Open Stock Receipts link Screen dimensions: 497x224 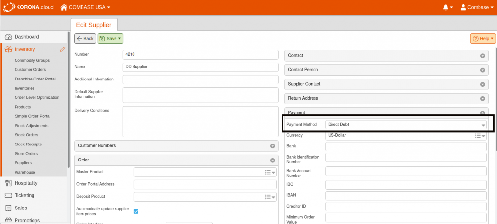[x=28, y=144]
